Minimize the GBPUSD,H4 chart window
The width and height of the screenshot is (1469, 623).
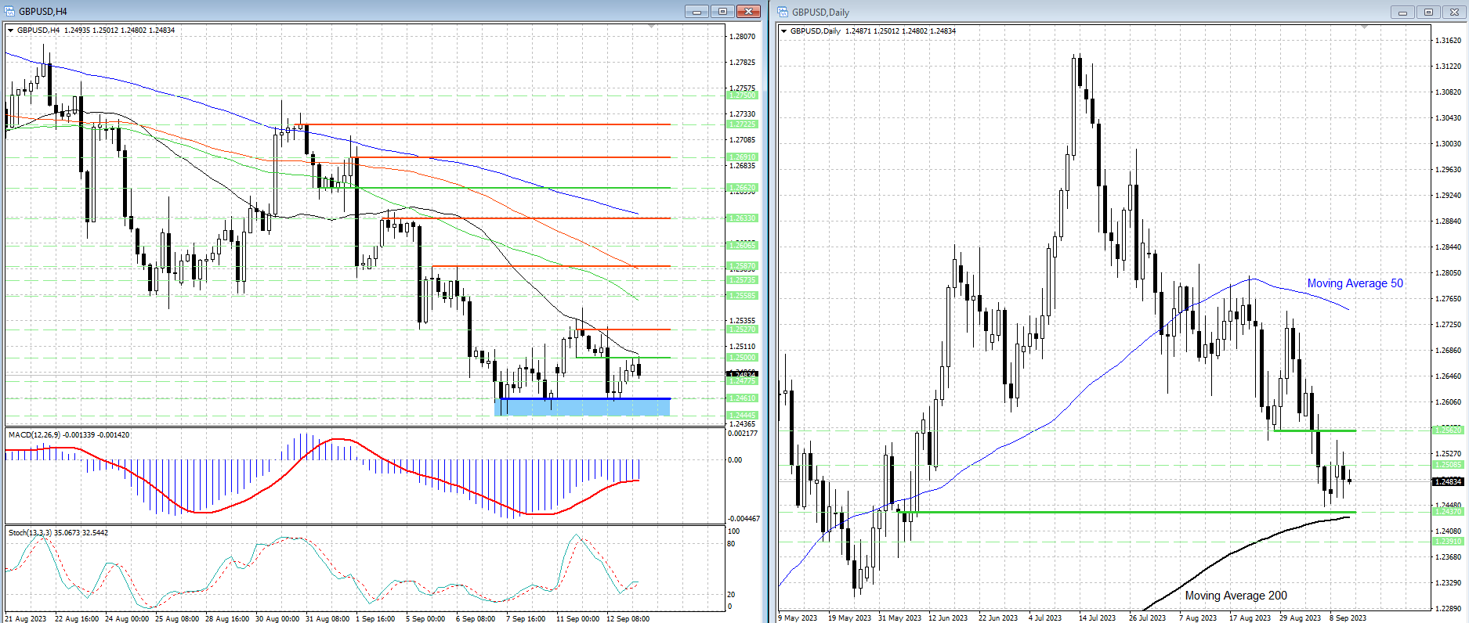pos(697,11)
